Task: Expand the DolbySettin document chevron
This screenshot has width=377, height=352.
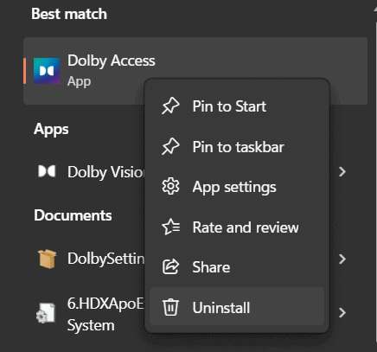Action: pyautogui.click(x=342, y=259)
